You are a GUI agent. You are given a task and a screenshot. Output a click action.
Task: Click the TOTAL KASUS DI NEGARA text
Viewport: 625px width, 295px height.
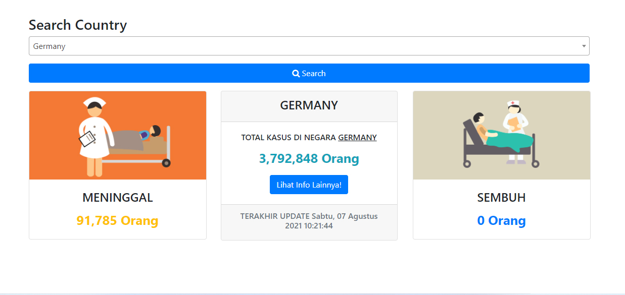click(289, 137)
